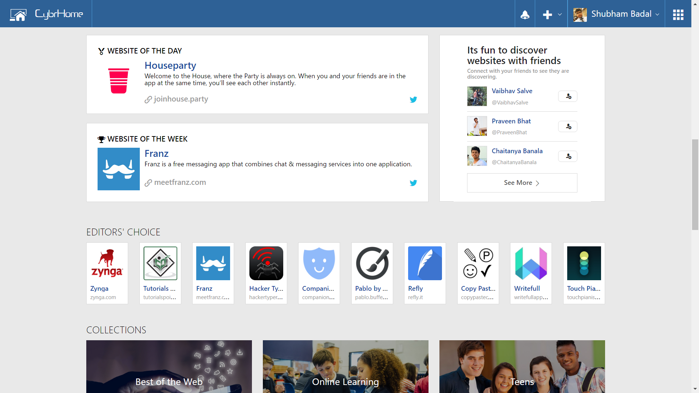Share Franz using the Twitter bird icon
The height and width of the screenshot is (393, 699).
413,183
